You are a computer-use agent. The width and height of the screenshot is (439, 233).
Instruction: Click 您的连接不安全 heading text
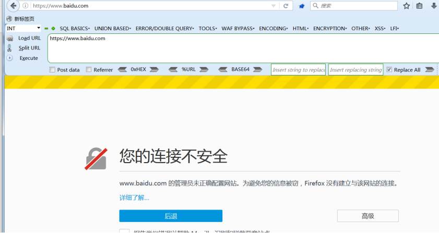(x=173, y=156)
